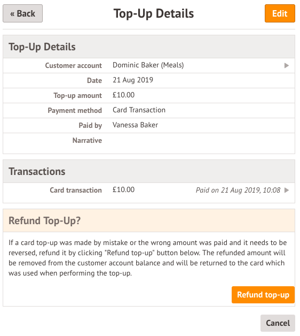The image size is (300, 336).
Task: Click the Paid on 21 Aug 2019, 10:08 text
Action: click(238, 190)
